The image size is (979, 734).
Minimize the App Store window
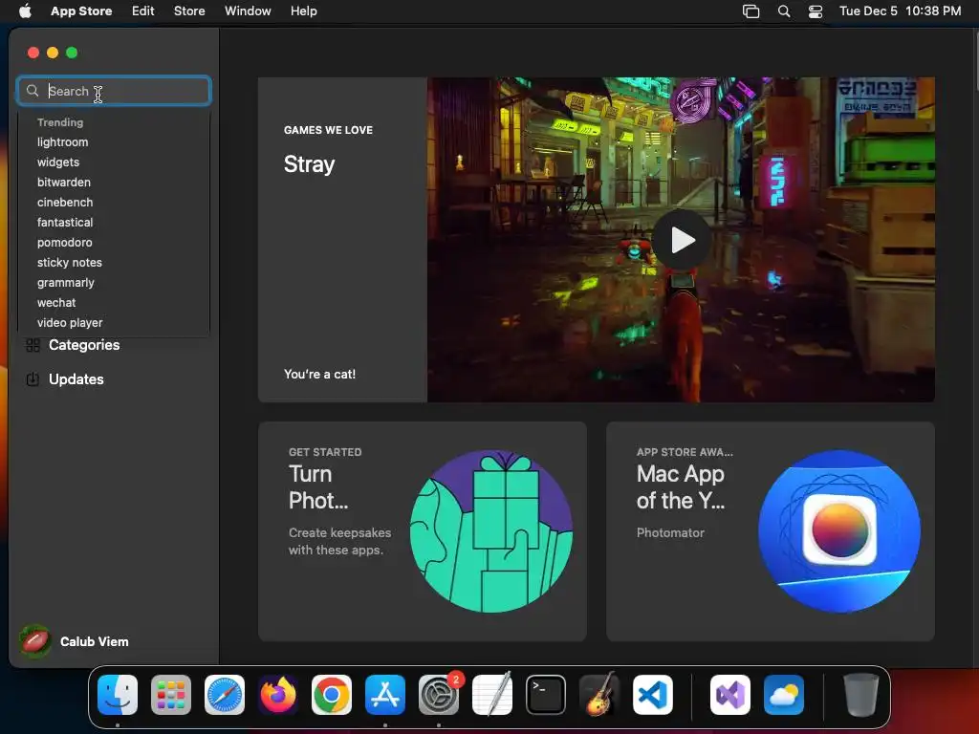coord(53,54)
